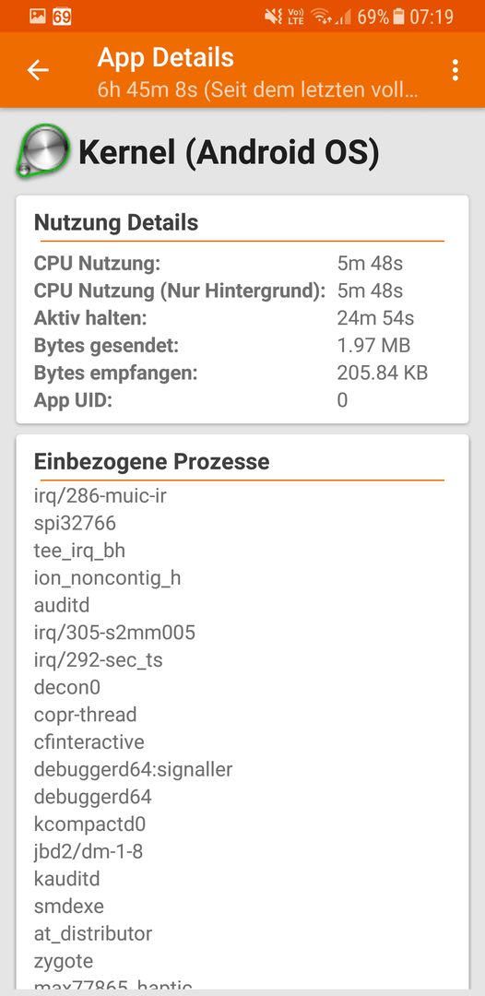Select the Aktiv halten row

point(242,318)
